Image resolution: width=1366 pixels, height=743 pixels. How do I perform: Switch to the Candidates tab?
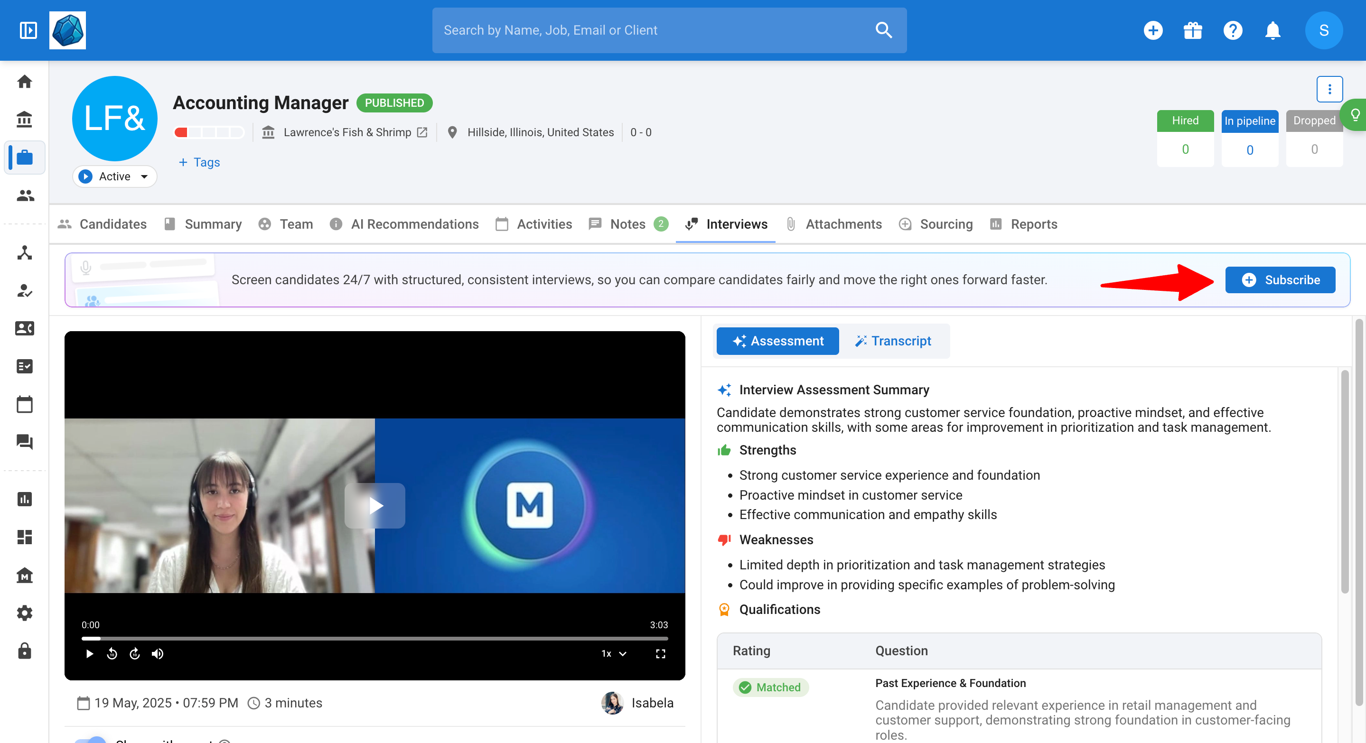point(103,224)
